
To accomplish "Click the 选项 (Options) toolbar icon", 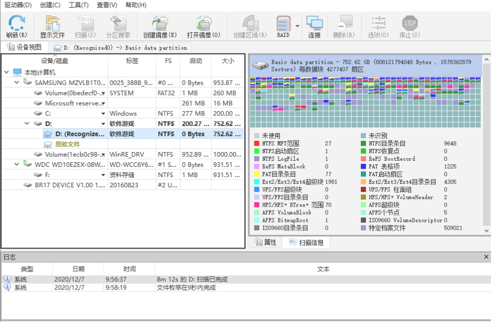I will point(378,23).
